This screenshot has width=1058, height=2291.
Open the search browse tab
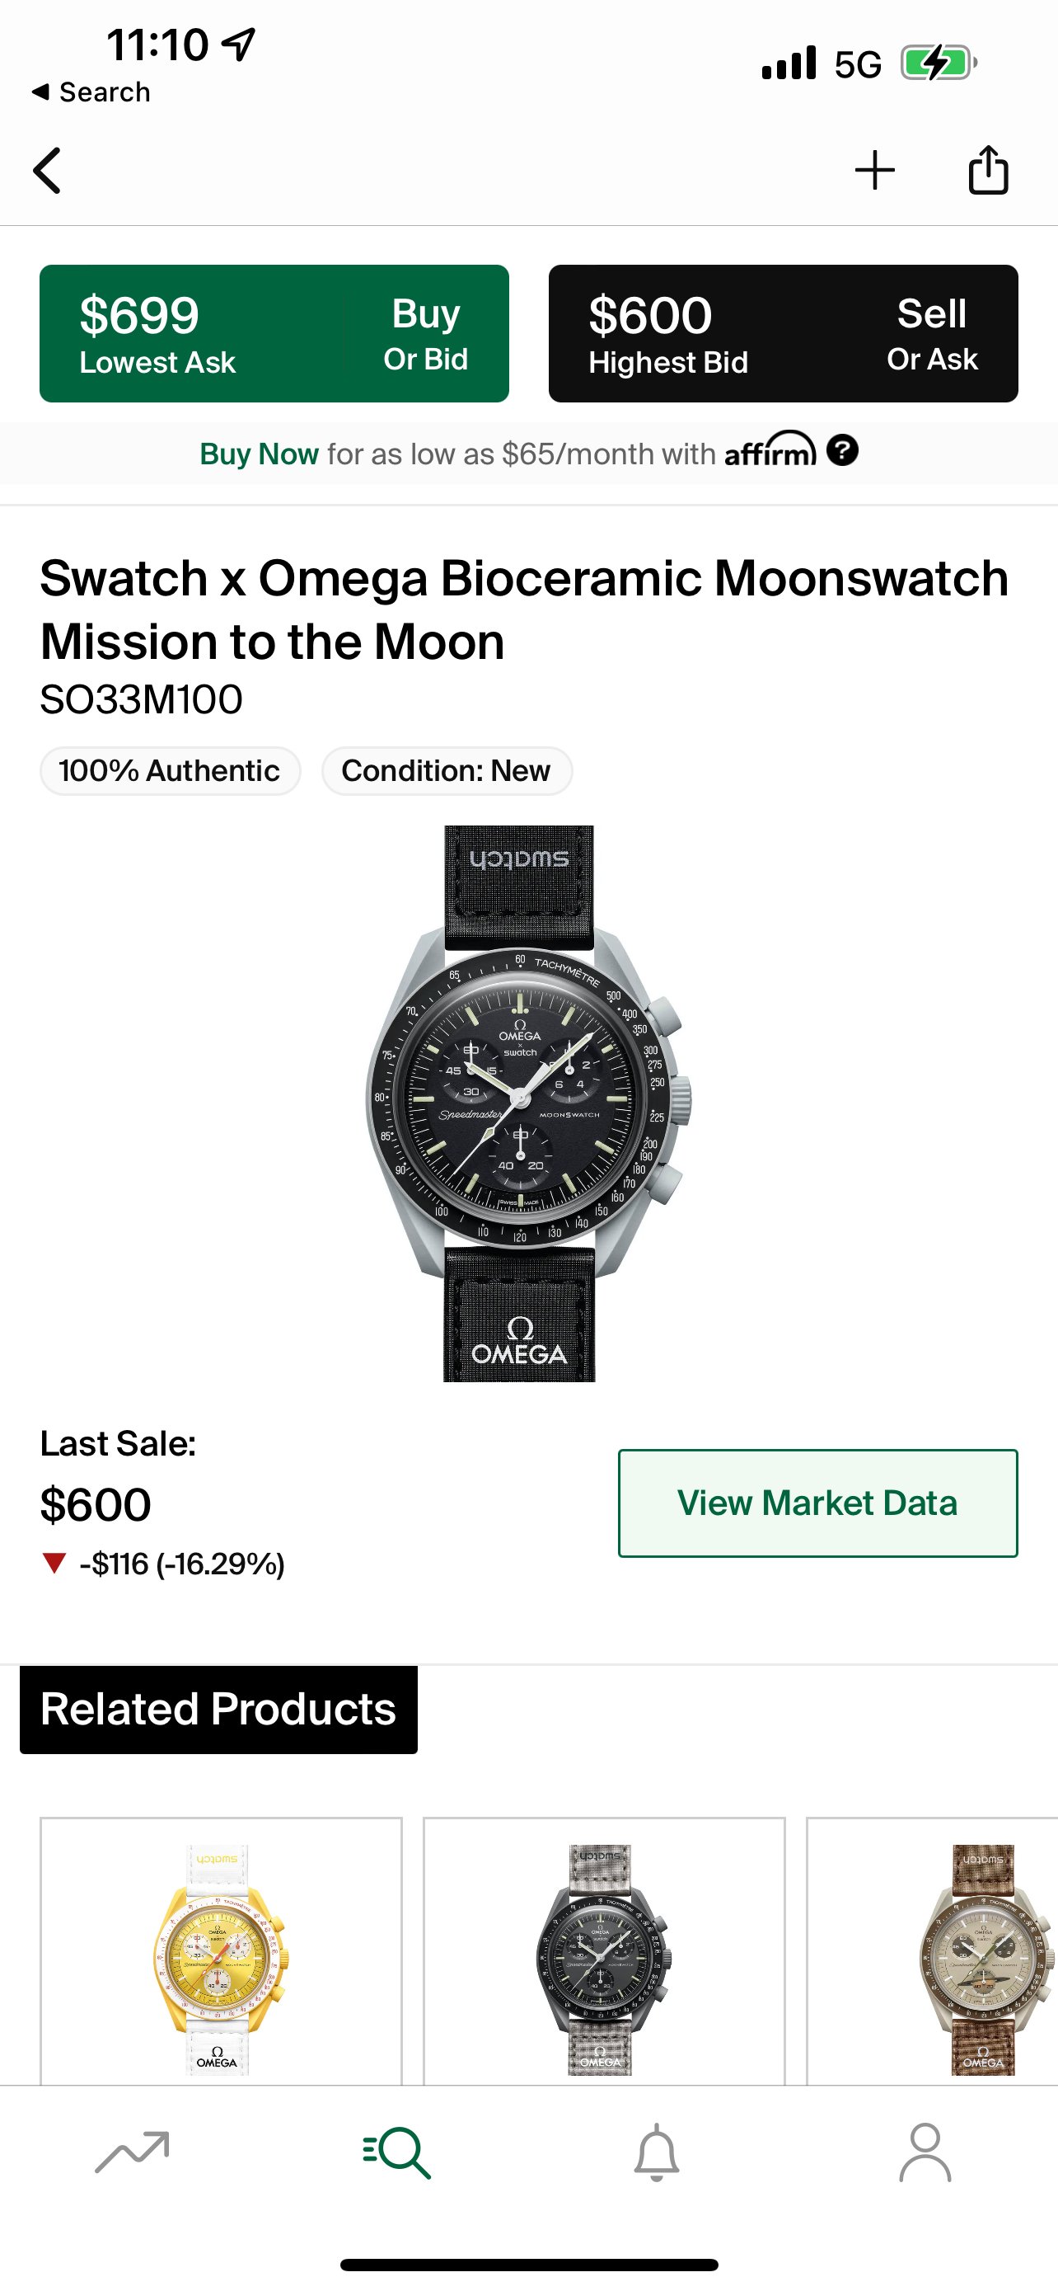397,2152
